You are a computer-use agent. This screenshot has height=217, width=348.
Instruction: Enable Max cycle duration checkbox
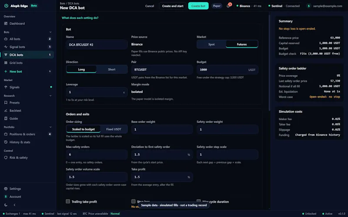199,201
